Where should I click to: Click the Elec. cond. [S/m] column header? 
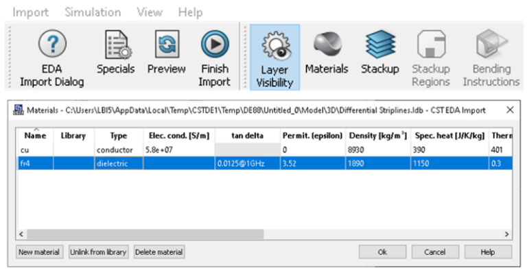(x=179, y=136)
